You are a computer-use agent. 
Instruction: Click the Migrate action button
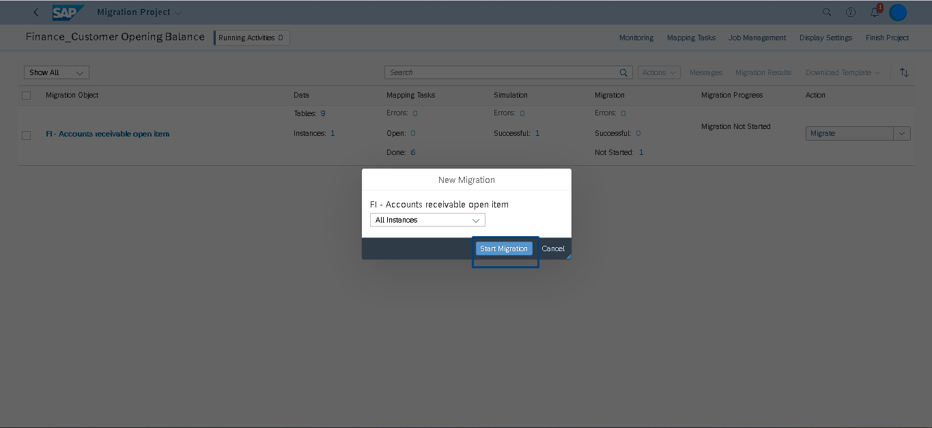(x=849, y=134)
